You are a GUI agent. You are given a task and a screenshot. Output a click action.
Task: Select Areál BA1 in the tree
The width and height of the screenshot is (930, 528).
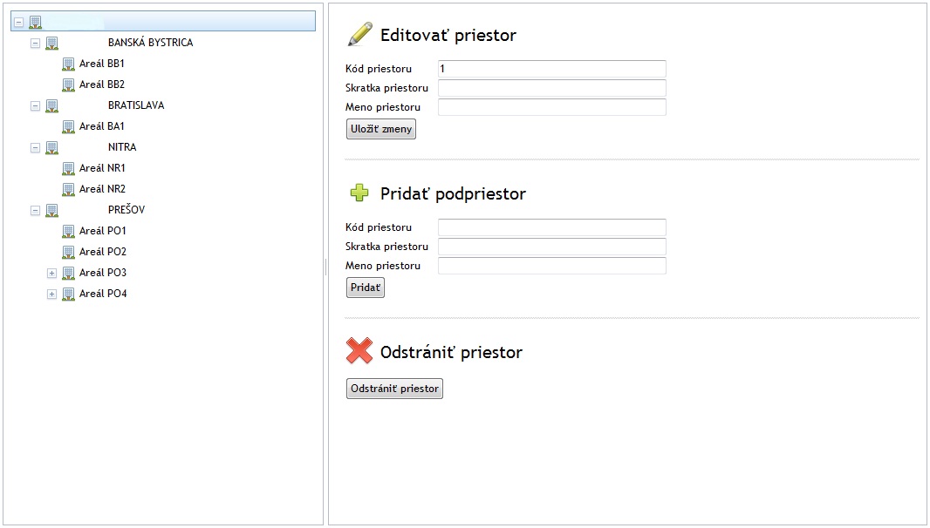click(x=102, y=126)
